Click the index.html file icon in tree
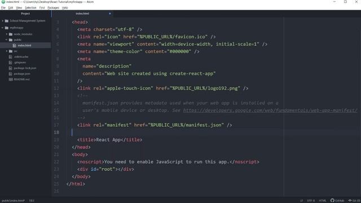The height and width of the screenshot is (203, 361). (x=15, y=46)
